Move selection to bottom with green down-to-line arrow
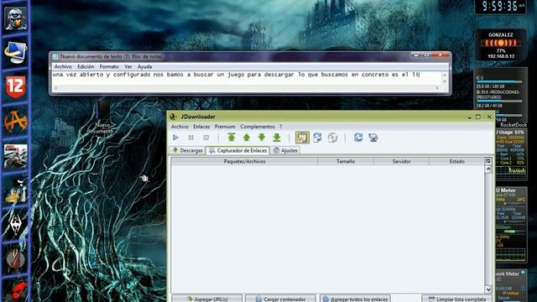The height and width of the screenshot is (302, 537). pyautogui.click(x=277, y=138)
